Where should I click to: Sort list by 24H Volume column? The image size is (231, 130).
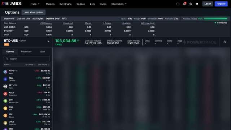coord(44,65)
